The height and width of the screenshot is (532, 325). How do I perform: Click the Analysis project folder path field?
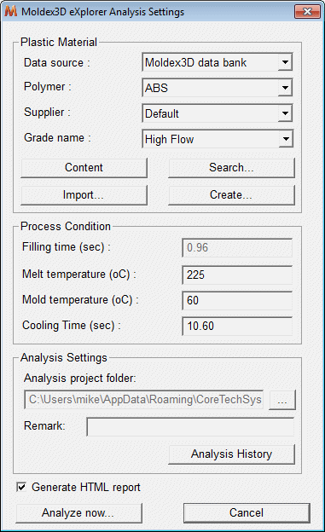pos(144,399)
